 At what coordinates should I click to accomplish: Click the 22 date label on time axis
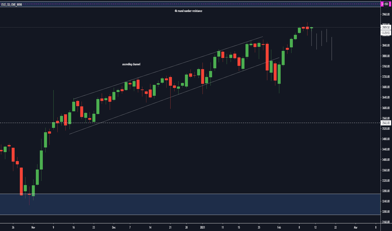[335, 228]
